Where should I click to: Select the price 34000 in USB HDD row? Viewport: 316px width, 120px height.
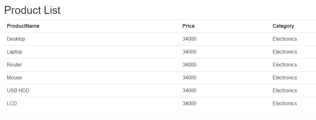click(189, 90)
